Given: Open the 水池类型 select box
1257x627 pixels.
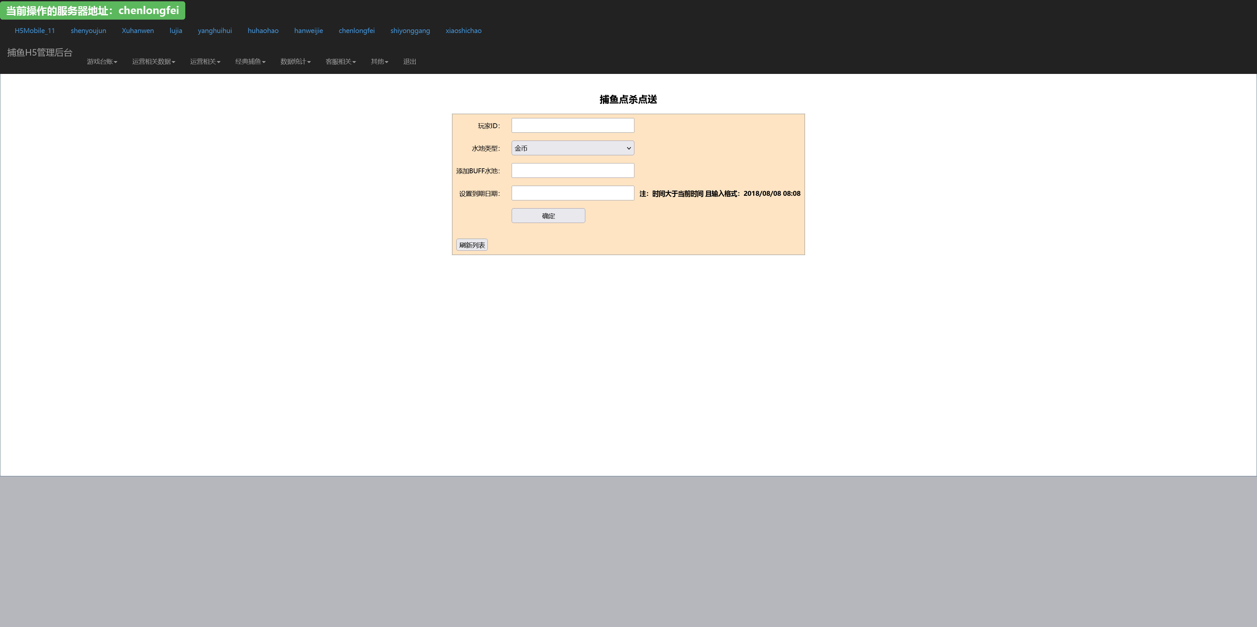Looking at the screenshot, I should [573, 148].
